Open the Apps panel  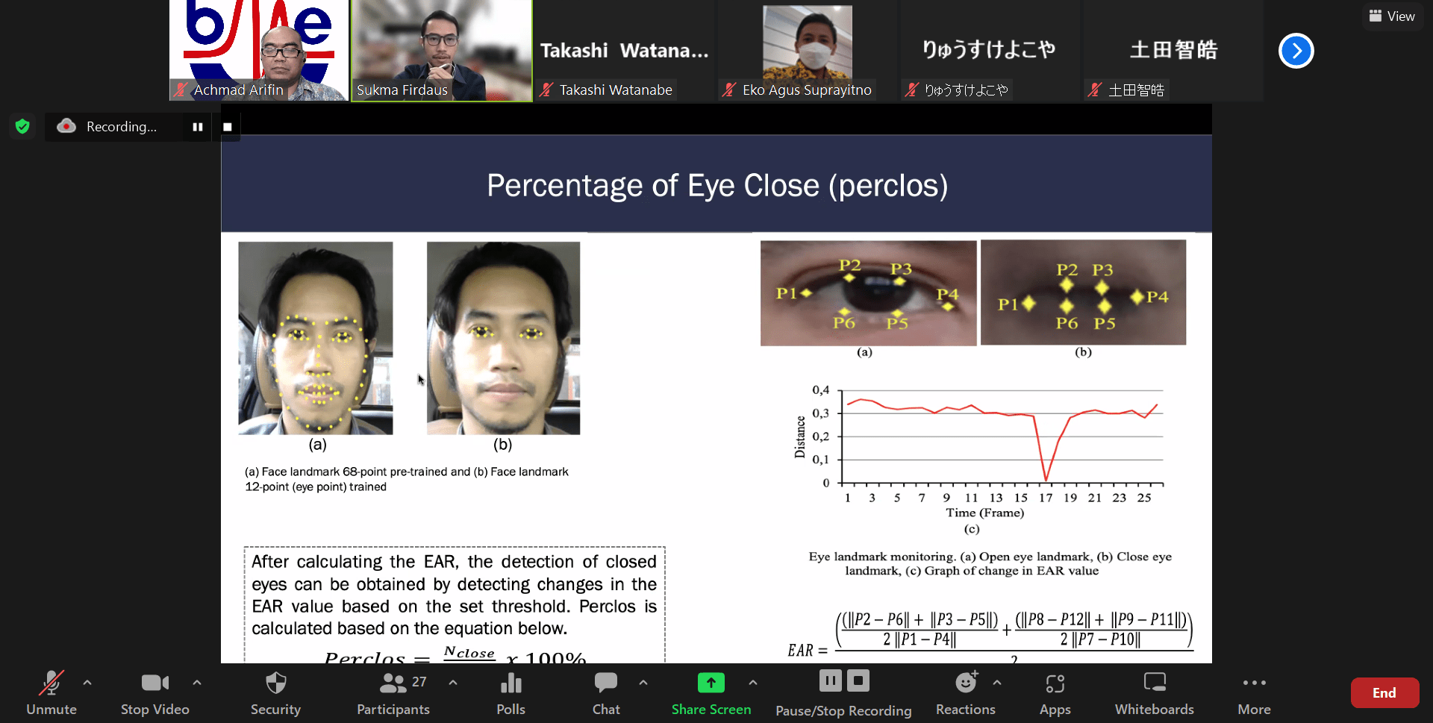pyautogui.click(x=1055, y=693)
